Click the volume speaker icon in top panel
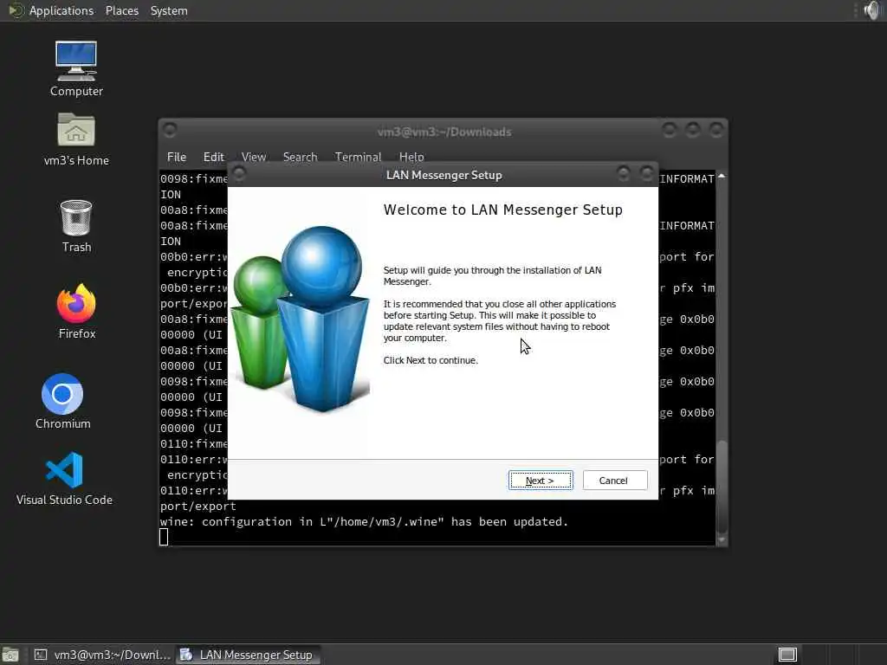 [872, 10]
